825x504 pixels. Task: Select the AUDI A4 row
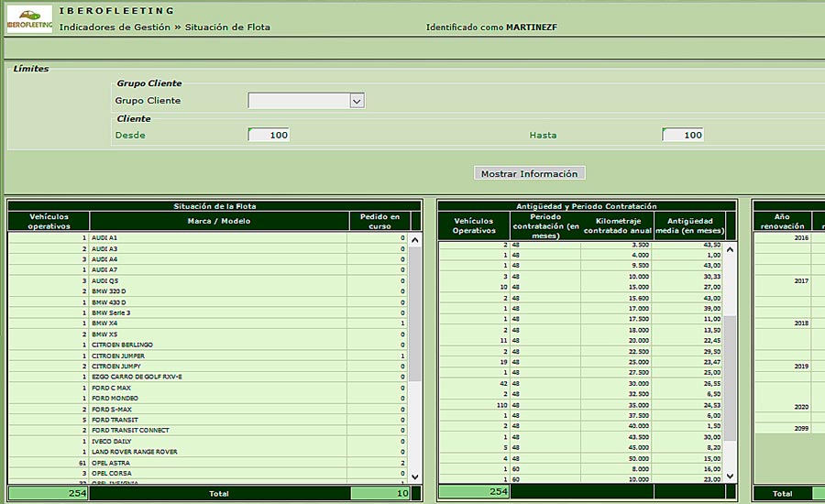pyautogui.click(x=207, y=259)
